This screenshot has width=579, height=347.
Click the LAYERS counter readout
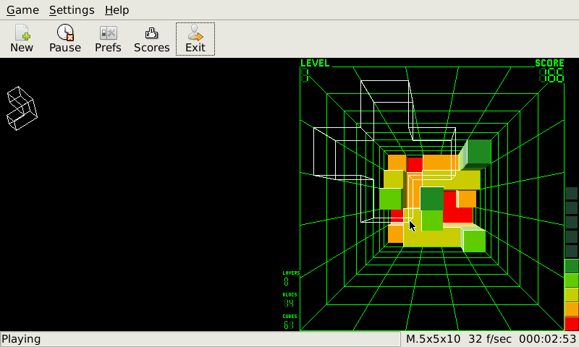click(x=287, y=282)
